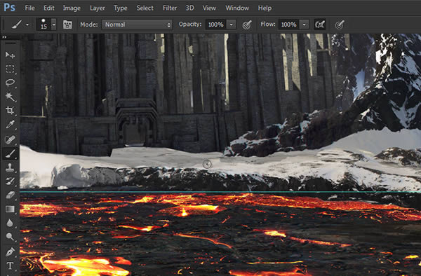Open the Edit menu
Screen dimensions: 421x276
coord(49,8)
